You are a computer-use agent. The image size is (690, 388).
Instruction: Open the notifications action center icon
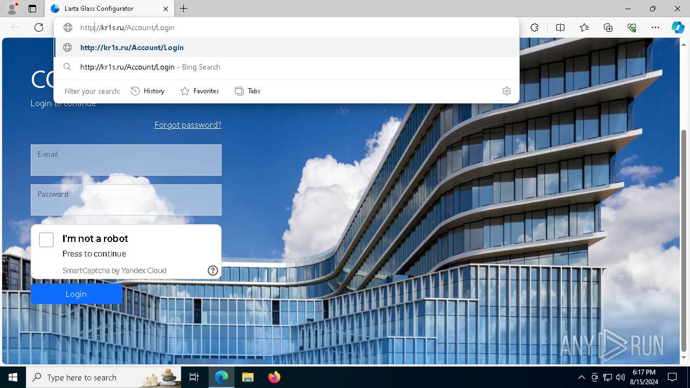point(672,377)
